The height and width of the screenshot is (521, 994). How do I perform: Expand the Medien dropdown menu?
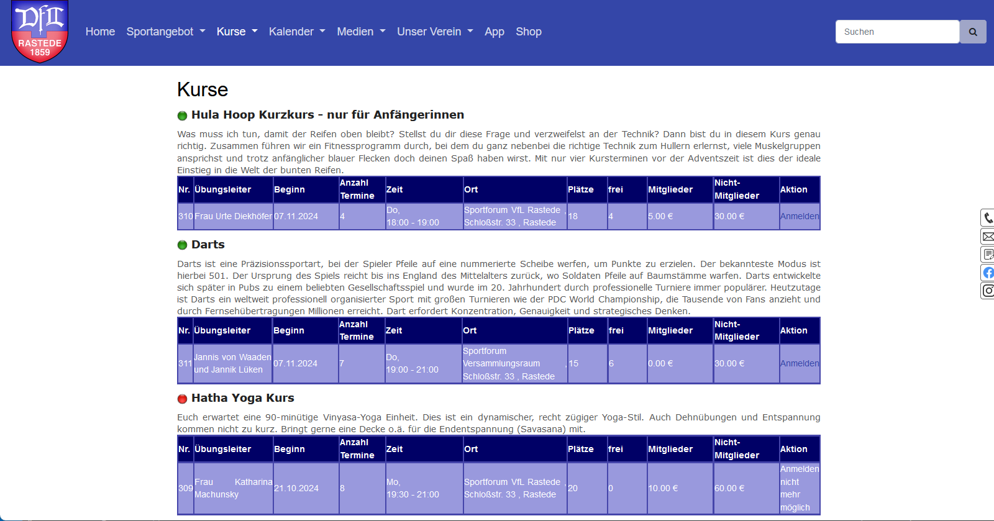coord(362,32)
